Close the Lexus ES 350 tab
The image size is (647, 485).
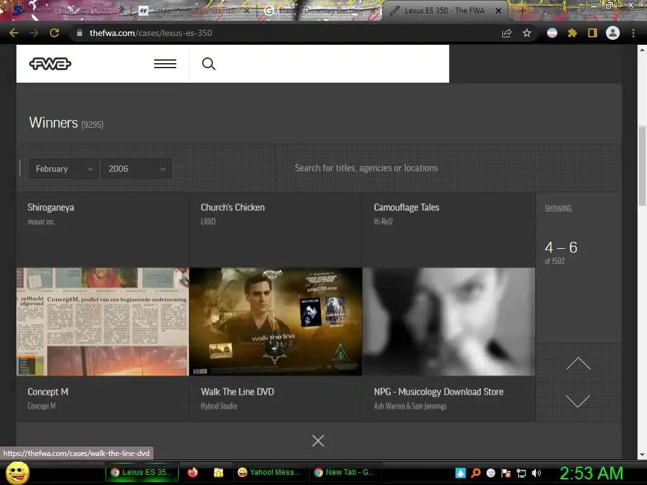click(499, 11)
